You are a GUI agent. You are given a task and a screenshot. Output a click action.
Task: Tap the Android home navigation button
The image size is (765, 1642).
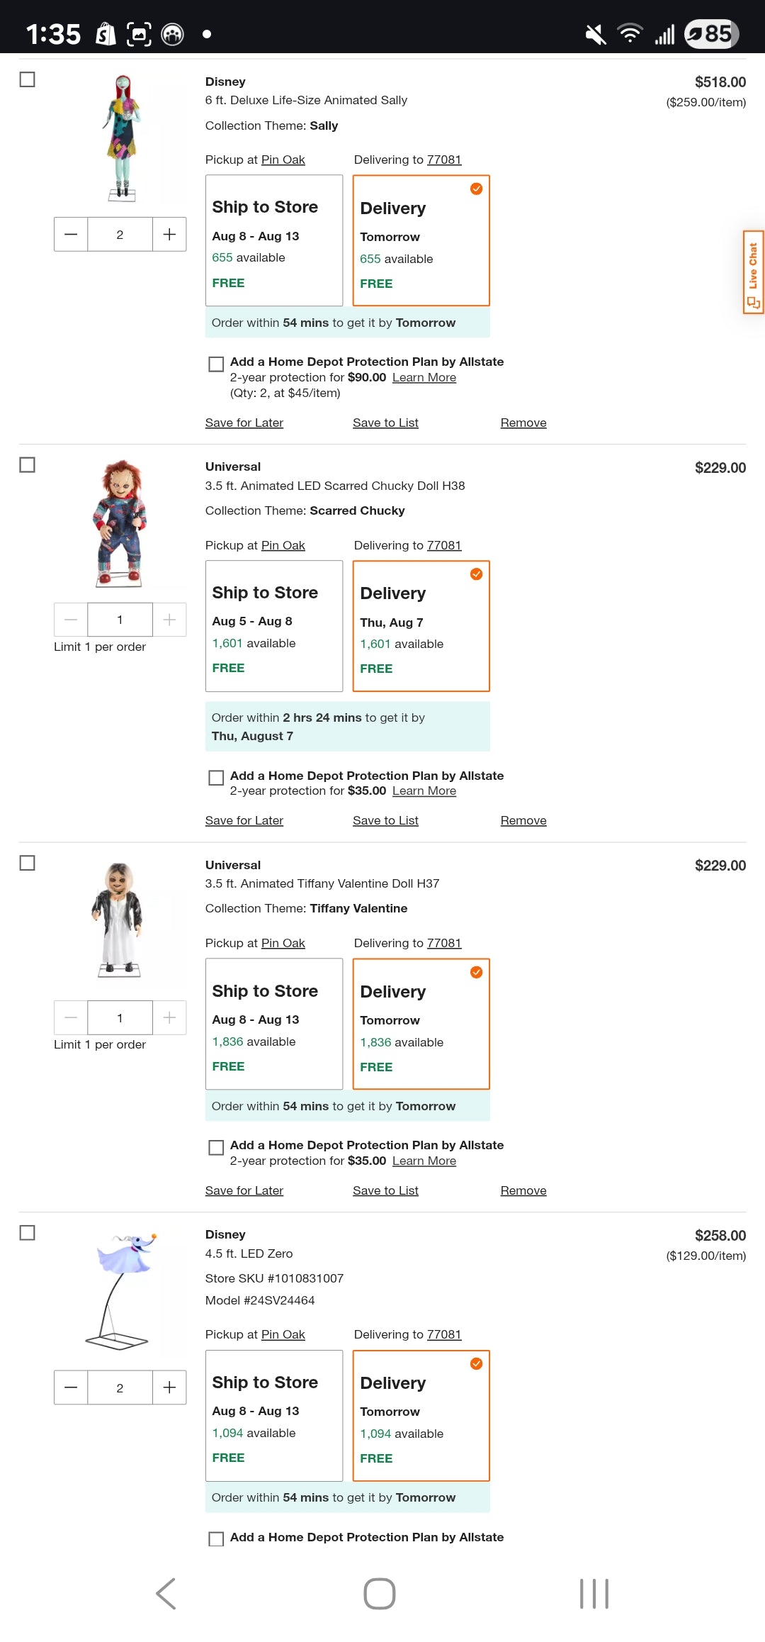tap(380, 1594)
